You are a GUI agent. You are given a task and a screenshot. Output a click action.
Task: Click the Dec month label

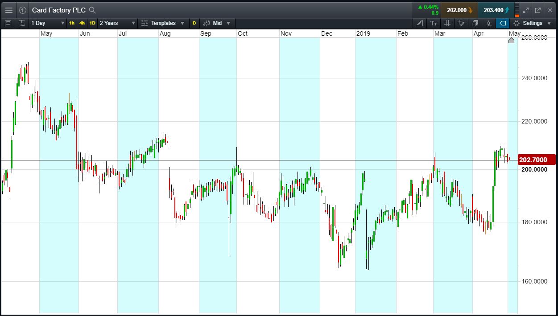327,34
